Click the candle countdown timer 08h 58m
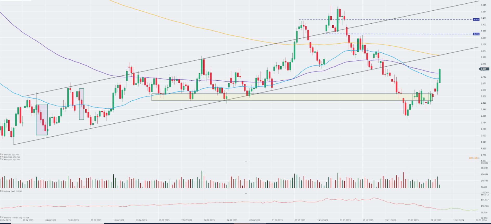This screenshot has width=491, height=224. click(x=474, y=158)
